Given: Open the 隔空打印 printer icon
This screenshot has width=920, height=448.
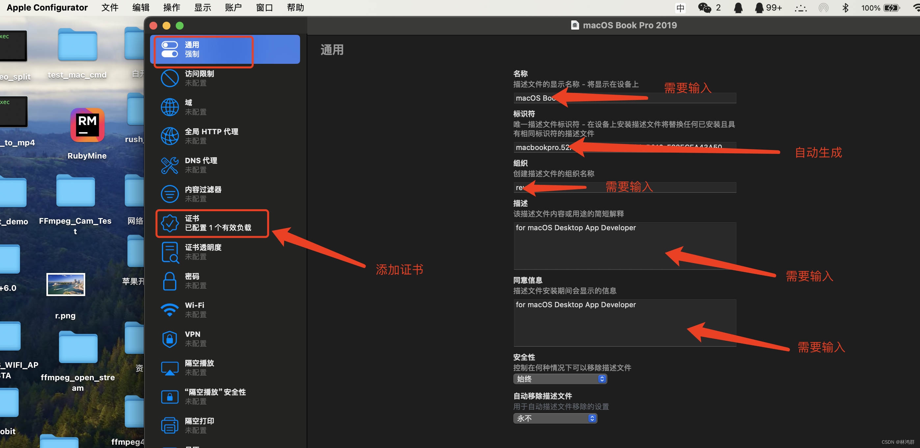Looking at the screenshot, I should pyautogui.click(x=170, y=426).
